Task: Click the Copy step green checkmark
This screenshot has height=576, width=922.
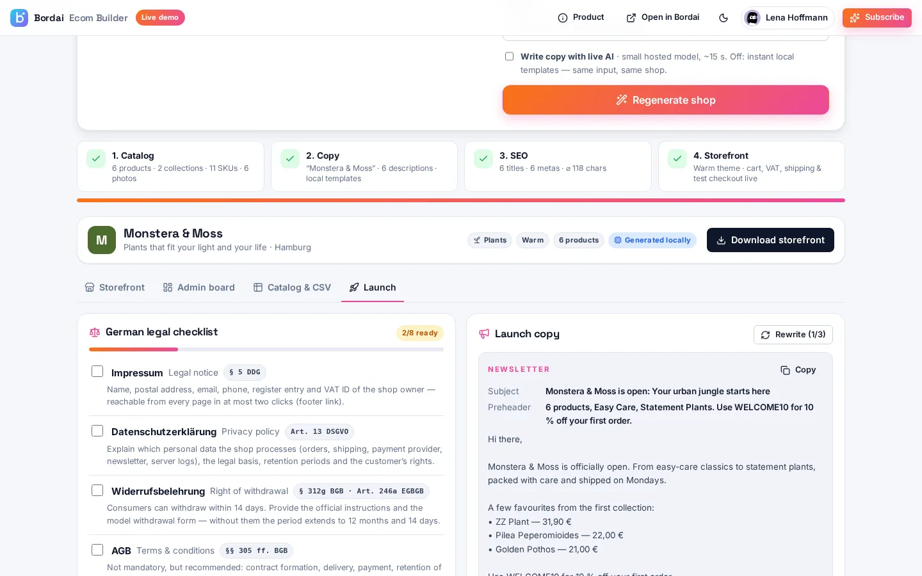Action: coord(290,159)
